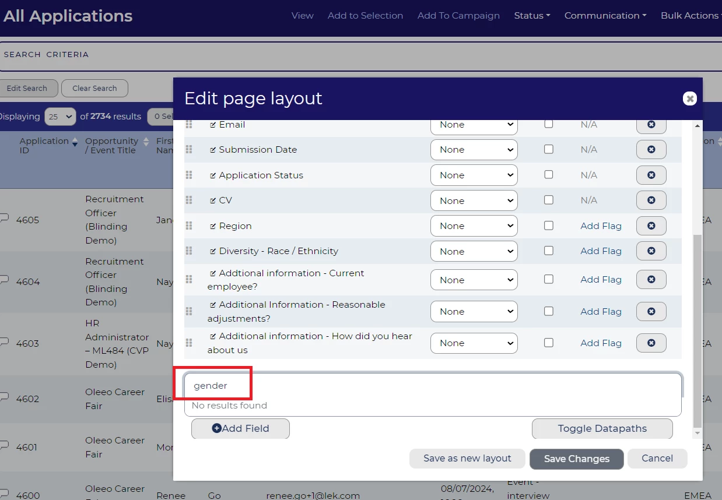This screenshot has width=722, height=500.
Task: Open the results-per-page dropdown showing 25
Action: click(60, 117)
